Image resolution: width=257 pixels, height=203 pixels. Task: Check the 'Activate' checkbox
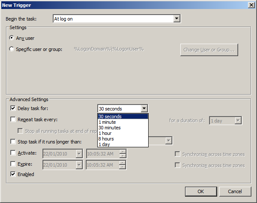click(12, 153)
